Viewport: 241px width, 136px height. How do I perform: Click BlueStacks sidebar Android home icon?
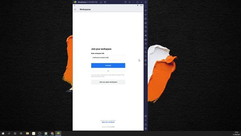[x=146, y=124]
